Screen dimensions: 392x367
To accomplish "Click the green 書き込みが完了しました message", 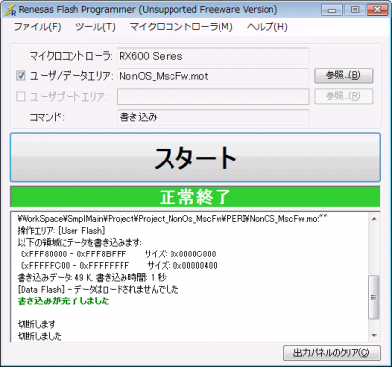I will pos(63,300).
